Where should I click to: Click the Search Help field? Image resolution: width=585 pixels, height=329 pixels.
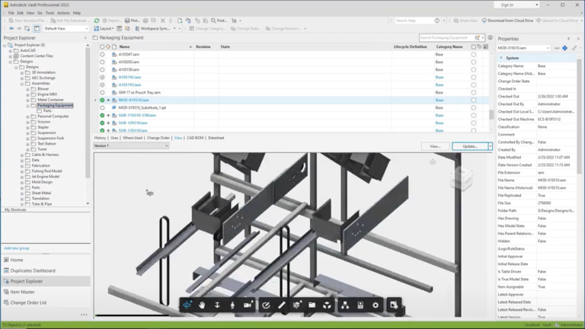(414, 21)
